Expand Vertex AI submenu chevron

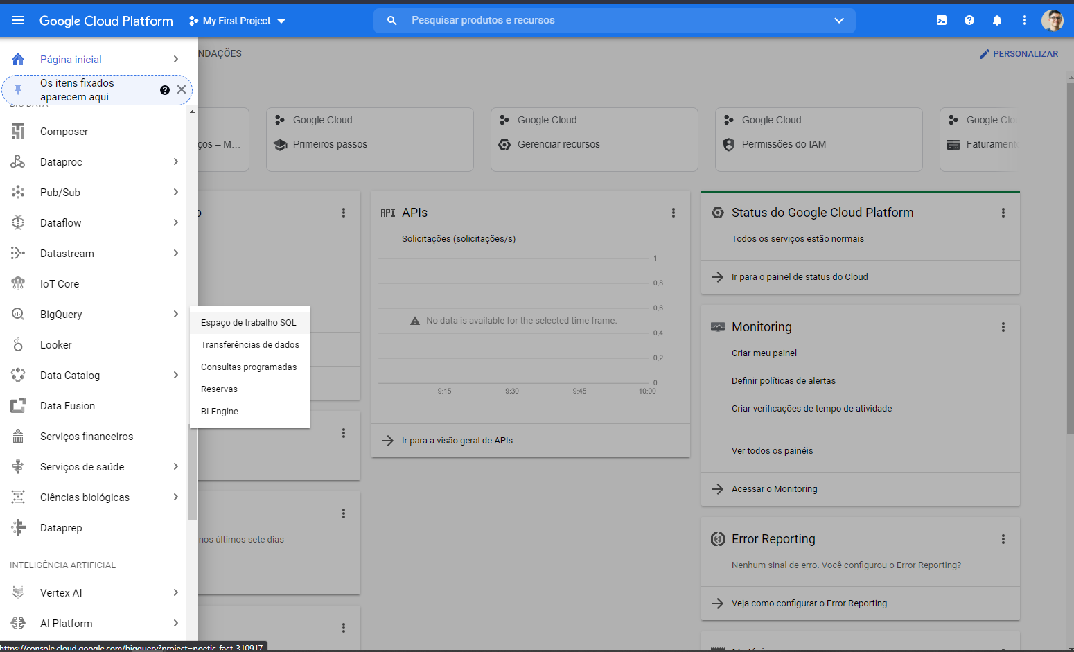point(176,592)
